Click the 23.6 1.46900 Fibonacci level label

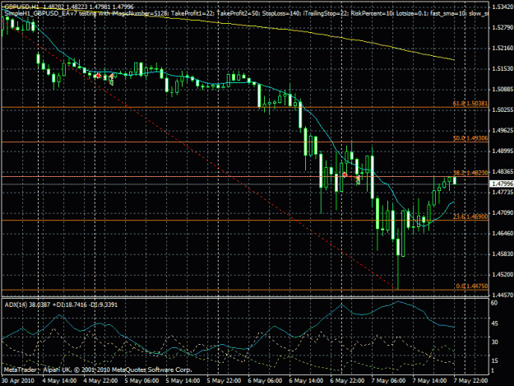[x=470, y=216]
